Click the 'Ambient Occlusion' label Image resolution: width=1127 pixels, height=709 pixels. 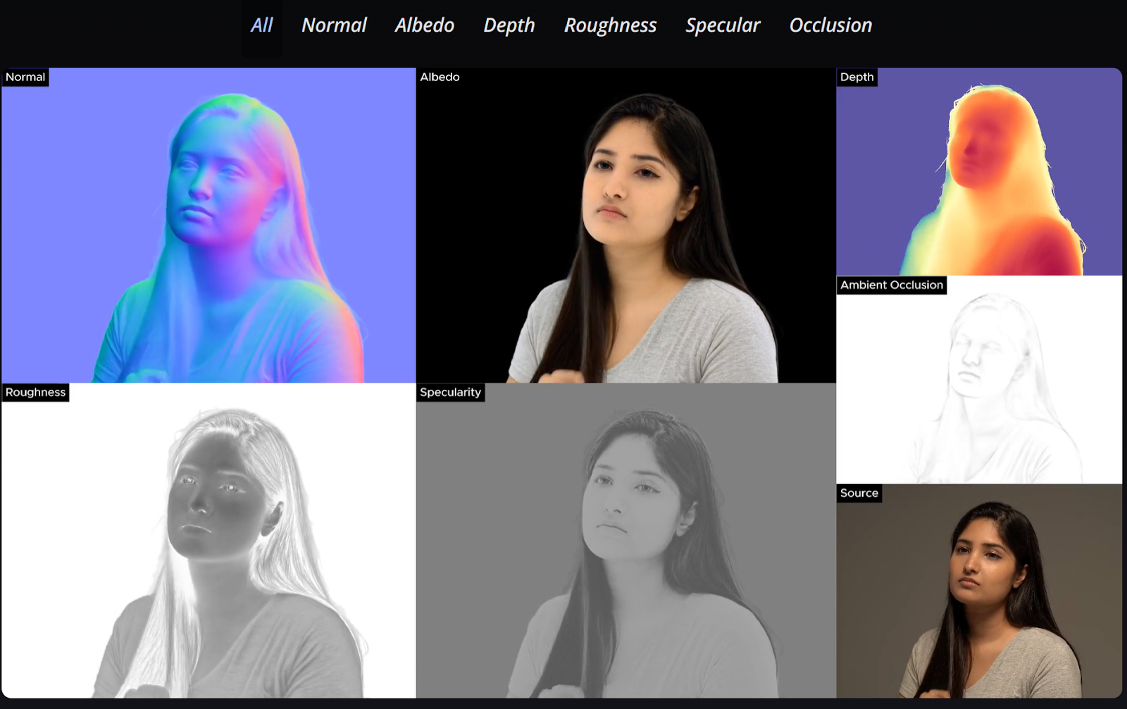[x=891, y=285]
